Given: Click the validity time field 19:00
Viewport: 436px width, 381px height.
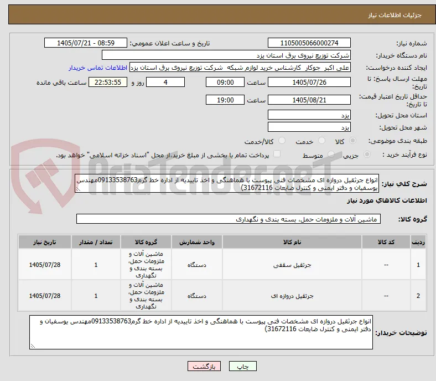Looking at the screenshot, I should [x=225, y=100].
